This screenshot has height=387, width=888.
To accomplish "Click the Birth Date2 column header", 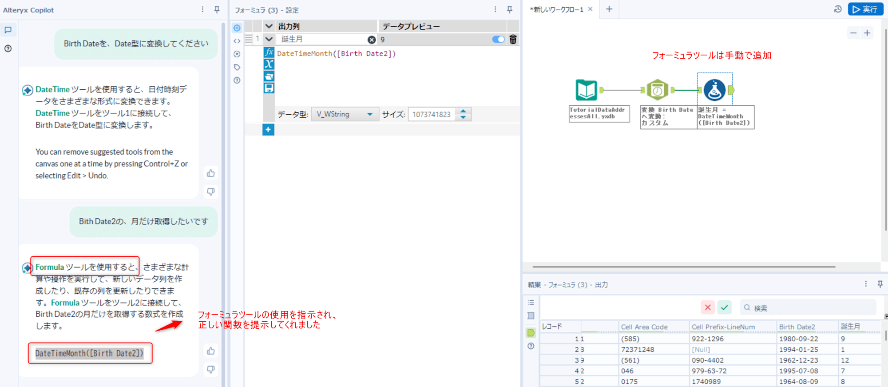I will coord(807,327).
